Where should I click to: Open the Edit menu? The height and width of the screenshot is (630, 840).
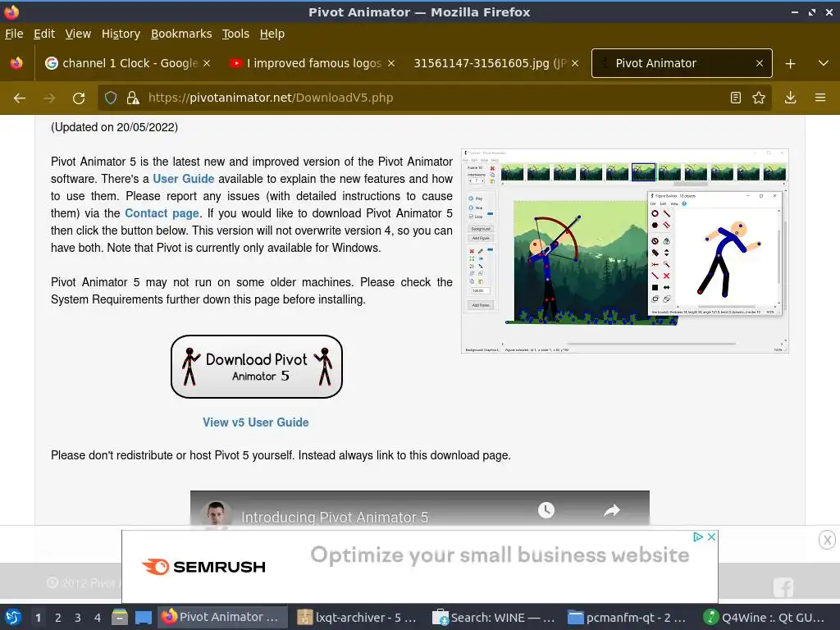click(44, 34)
